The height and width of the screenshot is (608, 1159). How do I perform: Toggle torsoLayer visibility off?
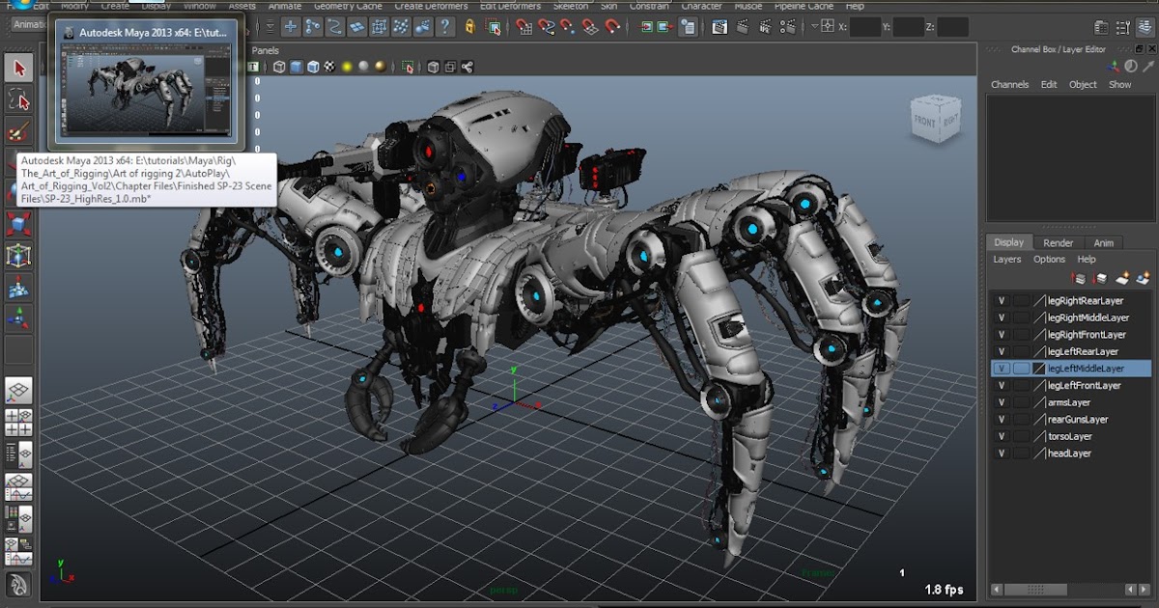[x=1002, y=436]
